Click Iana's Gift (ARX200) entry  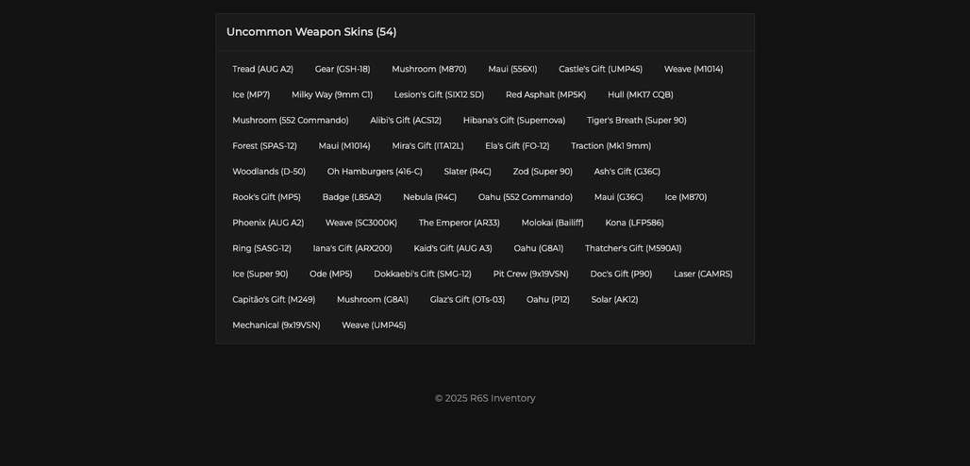point(353,248)
